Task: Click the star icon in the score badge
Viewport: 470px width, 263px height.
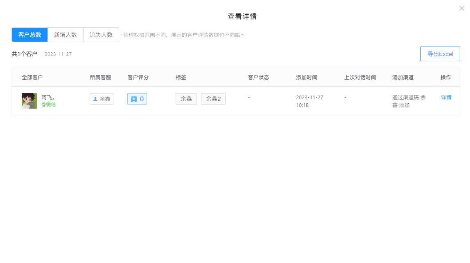Action: point(134,99)
